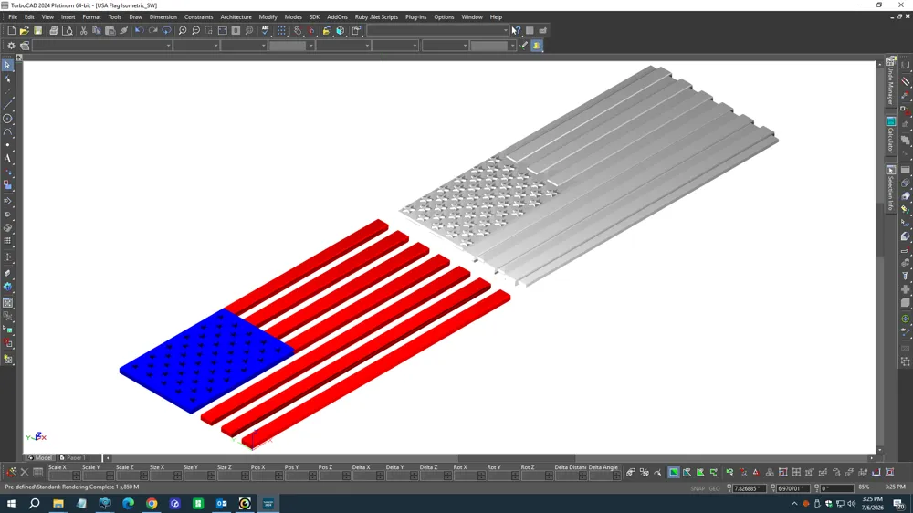
Task: Open Chrome from the taskbar
Action: coord(152,504)
